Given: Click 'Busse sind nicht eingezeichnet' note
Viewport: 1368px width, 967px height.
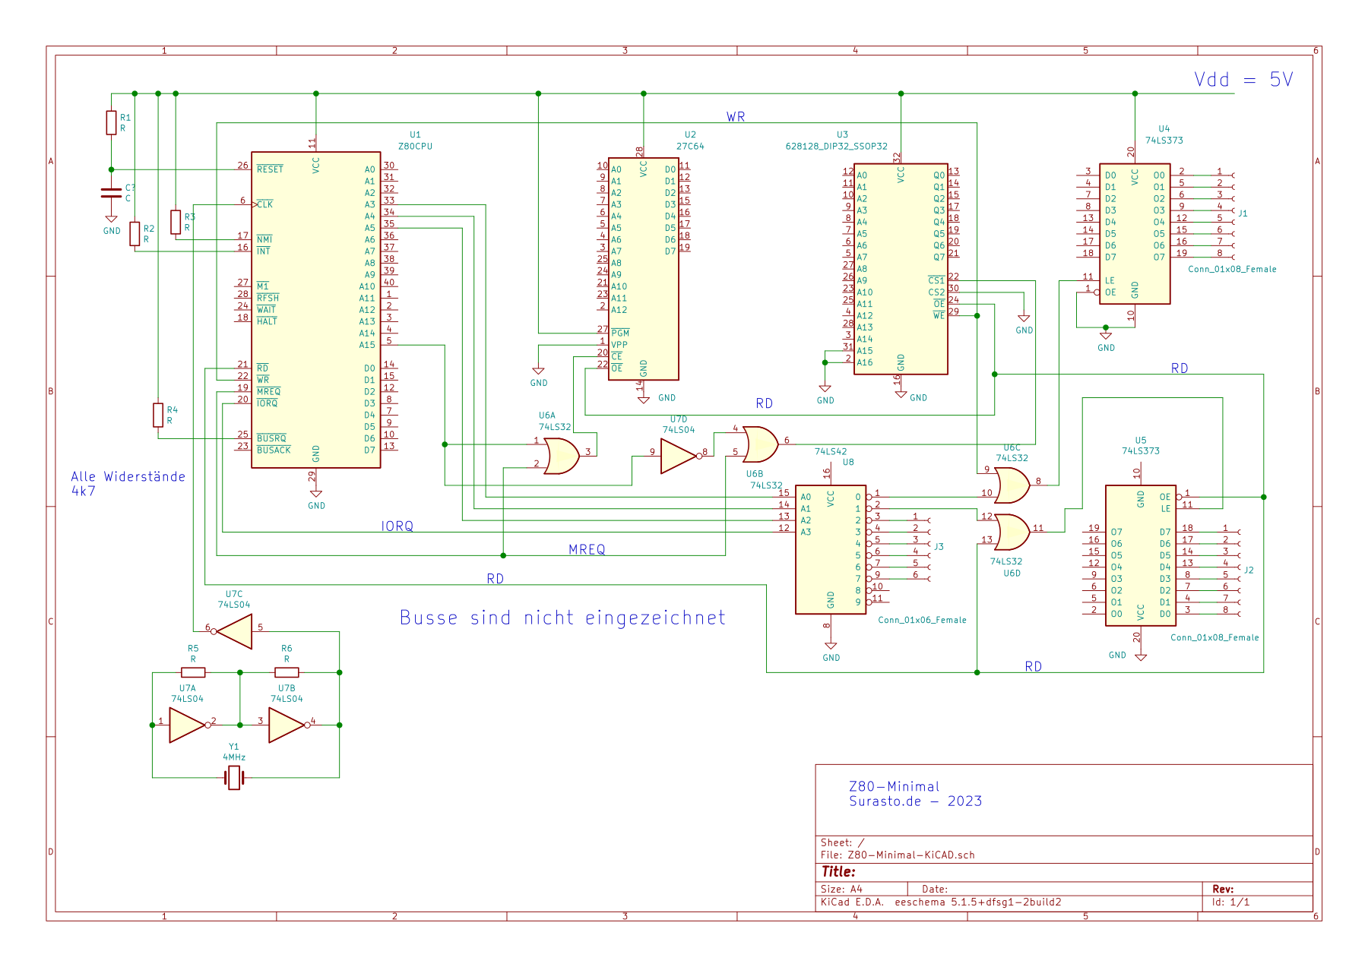Looking at the screenshot, I should coord(562,618).
